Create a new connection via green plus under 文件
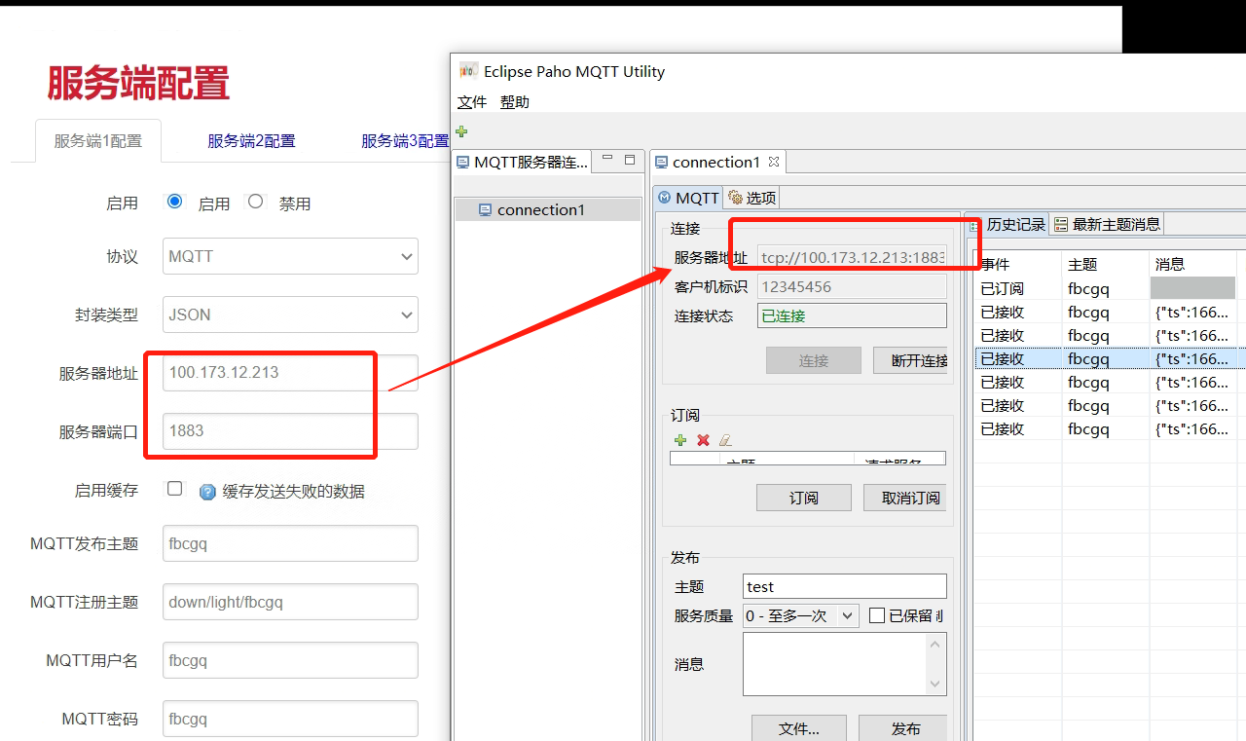Screen dimensions: 1246x741 [460, 131]
